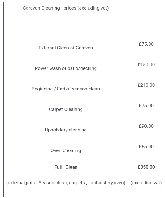Select the External Clean of Caravan cell
The image size is (166, 198).
[x=66, y=48]
